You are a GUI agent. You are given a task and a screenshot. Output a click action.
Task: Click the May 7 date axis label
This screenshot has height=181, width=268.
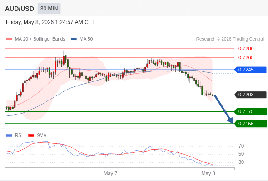pyautogui.click(x=110, y=173)
